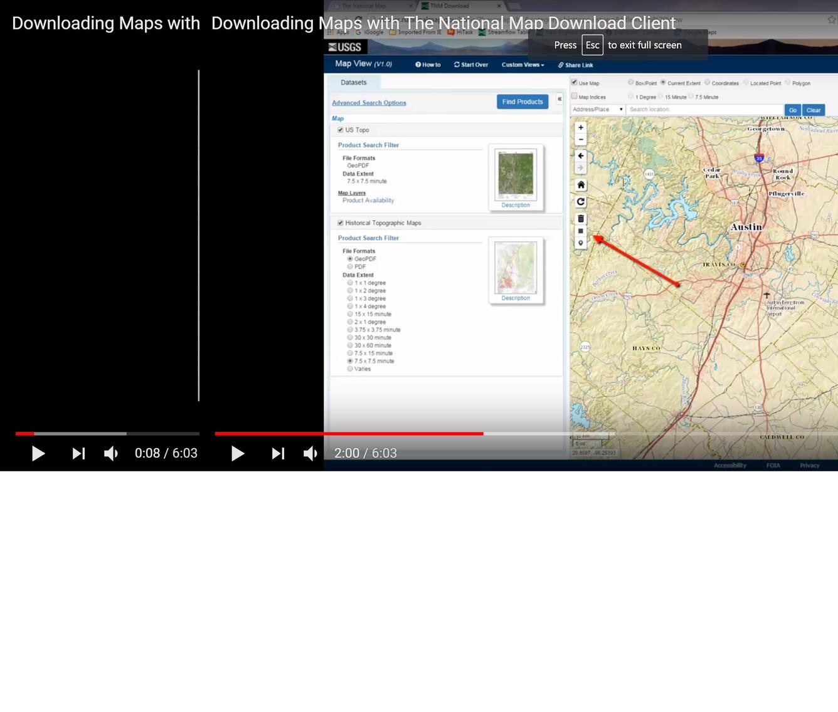Zoom out on the map
This screenshot has height=712, width=838.
(x=580, y=139)
